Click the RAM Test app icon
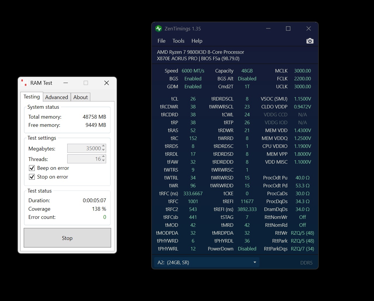Screen dimensions: 374x301 [x=24, y=83]
